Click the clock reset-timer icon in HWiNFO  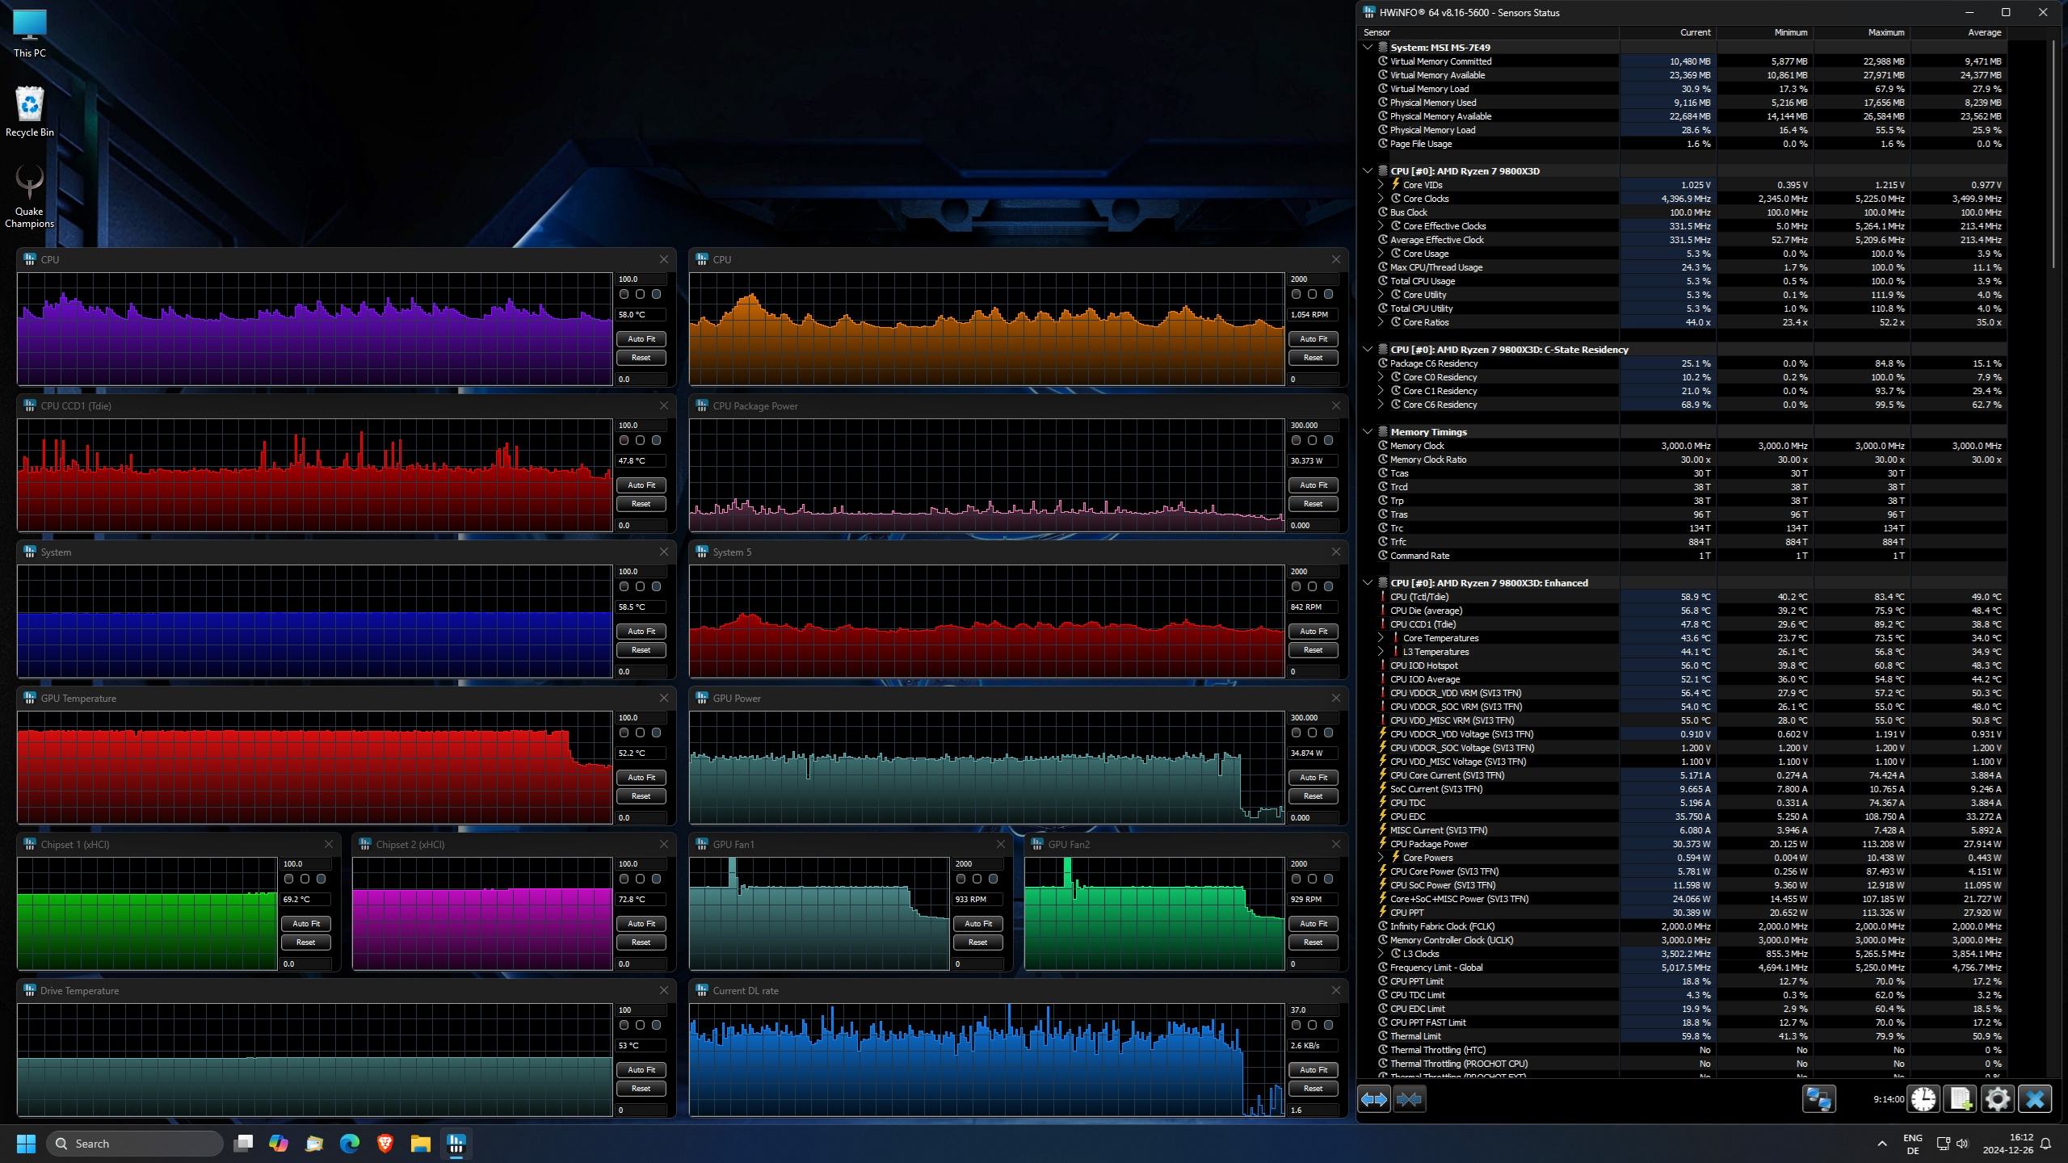1923,1099
